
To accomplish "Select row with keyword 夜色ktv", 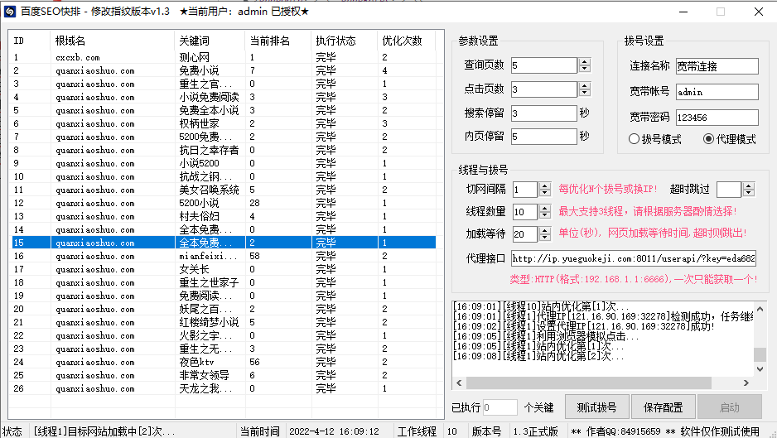I will pyautogui.click(x=223, y=362).
